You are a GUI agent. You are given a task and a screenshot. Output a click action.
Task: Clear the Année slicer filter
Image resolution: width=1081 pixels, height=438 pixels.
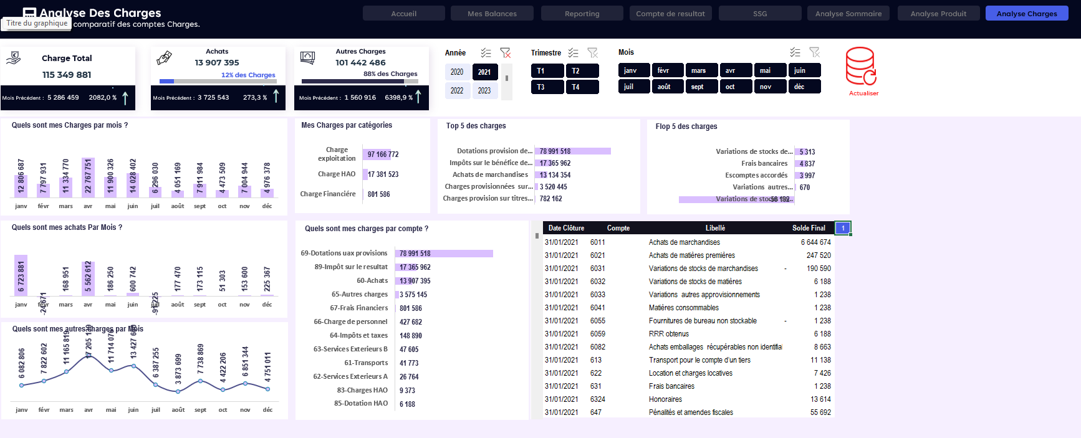pyautogui.click(x=506, y=53)
